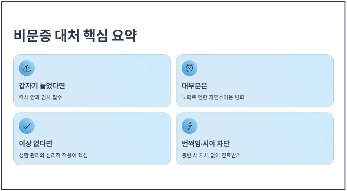Click the alarm clock icon
This screenshot has width=347, height=191.
(x=189, y=68)
